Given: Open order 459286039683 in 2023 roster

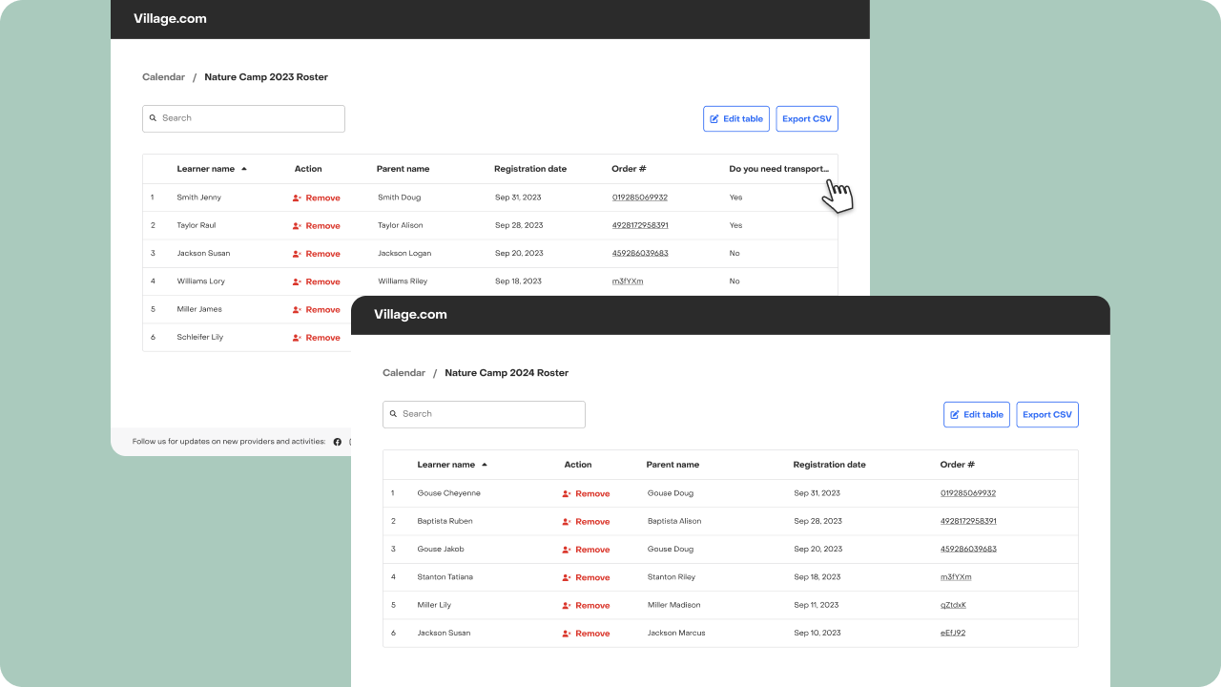Looking at the screenshot, I should point(640,253).
